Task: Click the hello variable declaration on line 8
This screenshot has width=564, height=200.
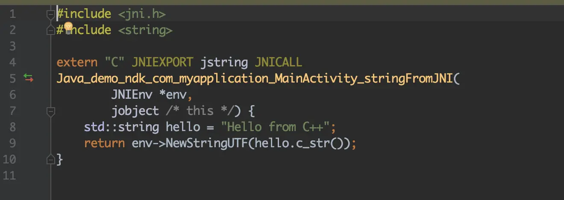Action: [183, 127]
